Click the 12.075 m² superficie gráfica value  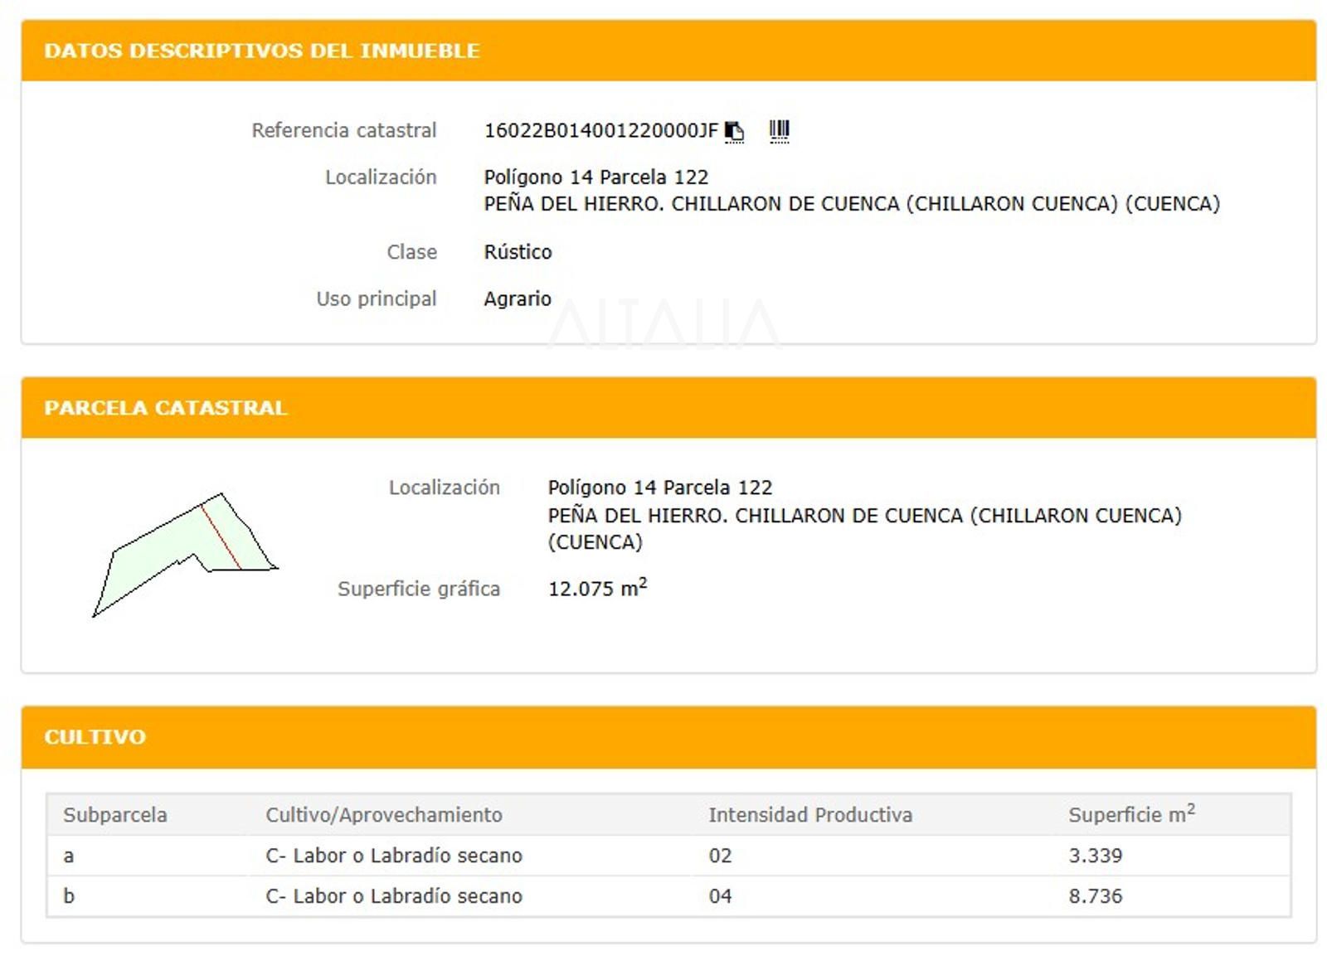point(597,589)
